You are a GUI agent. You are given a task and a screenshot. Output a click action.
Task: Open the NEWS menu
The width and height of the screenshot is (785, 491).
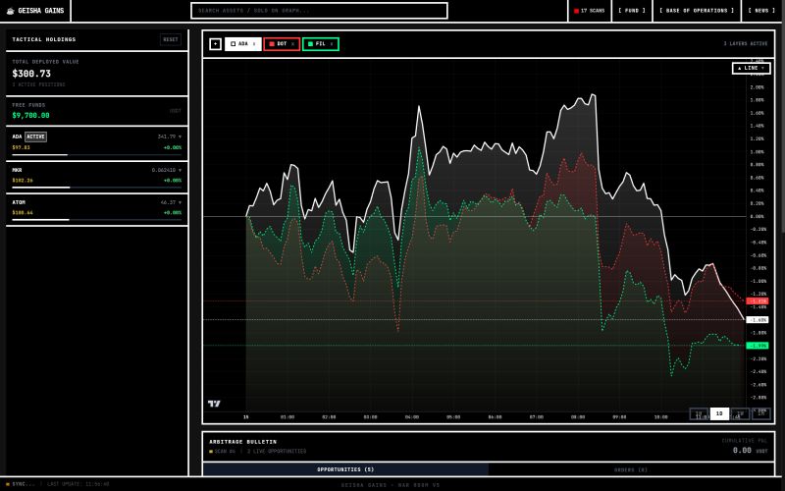[x=761, y=11]
